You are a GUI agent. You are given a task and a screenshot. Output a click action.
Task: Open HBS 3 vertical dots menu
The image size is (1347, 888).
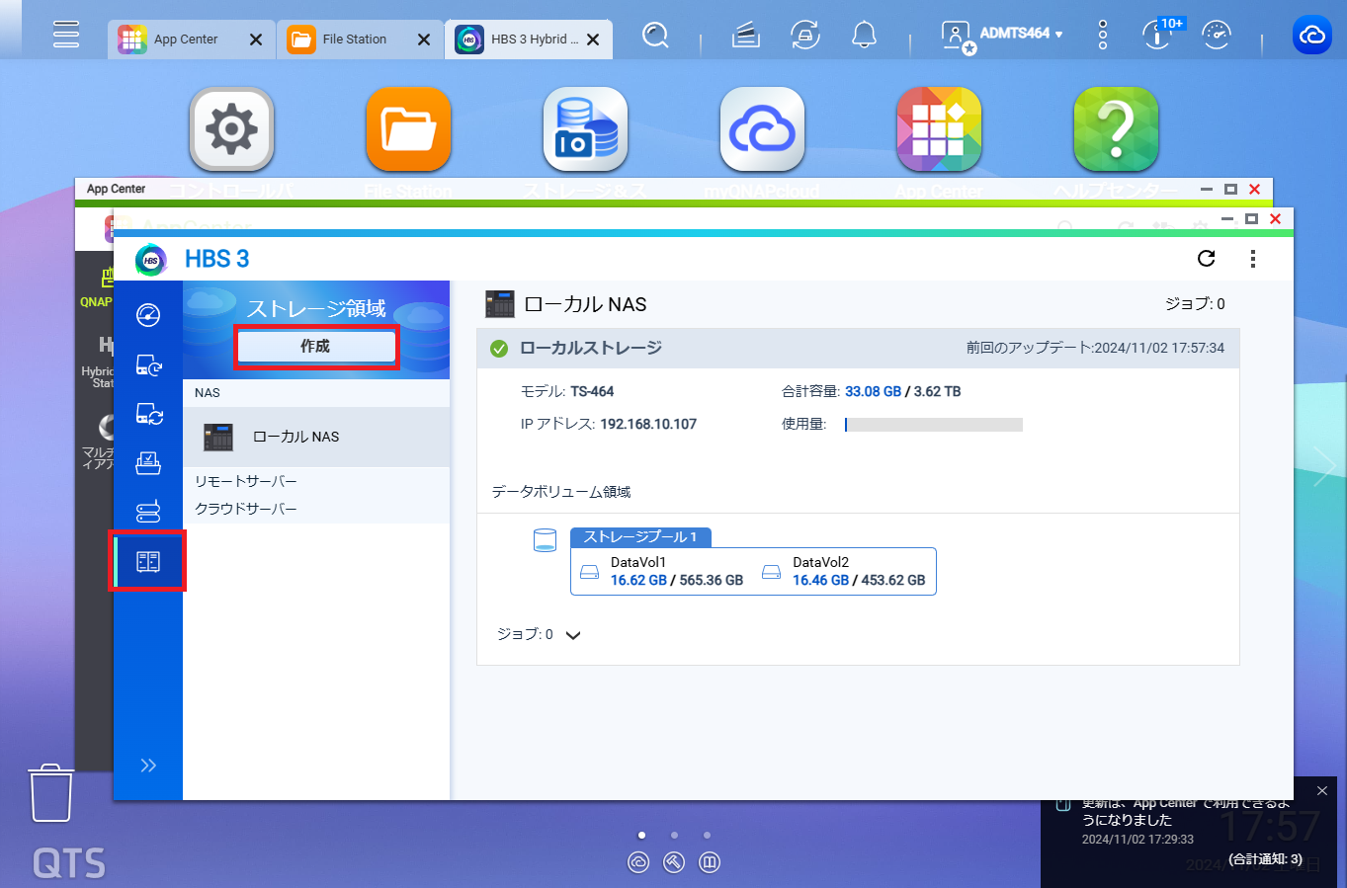(x=1253, y=259)
